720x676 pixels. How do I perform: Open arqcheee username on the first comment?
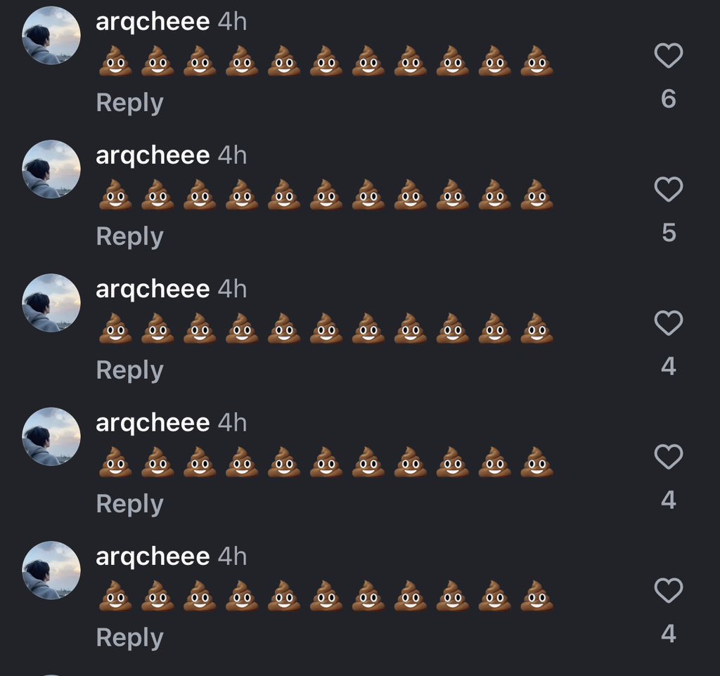153,22
